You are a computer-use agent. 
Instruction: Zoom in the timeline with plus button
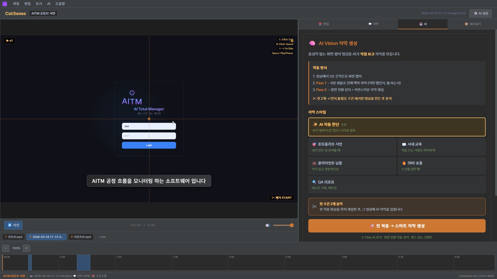point(26,248)
